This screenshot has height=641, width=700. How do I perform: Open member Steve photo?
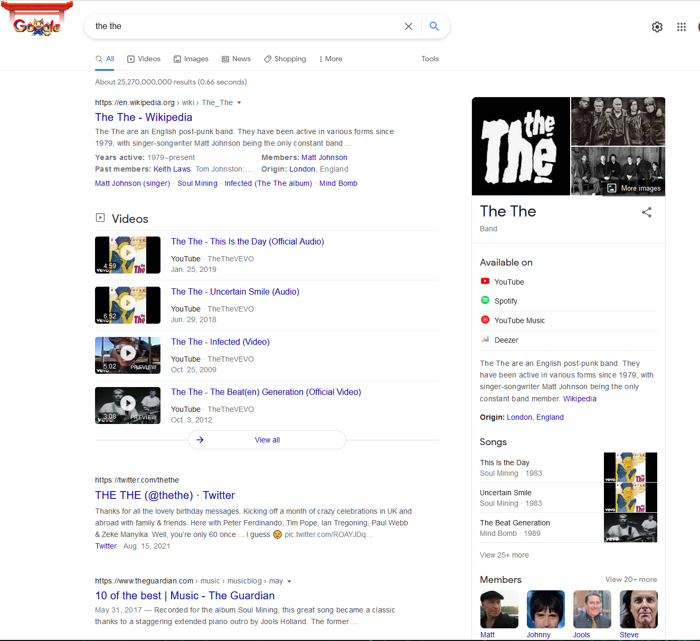639,609
